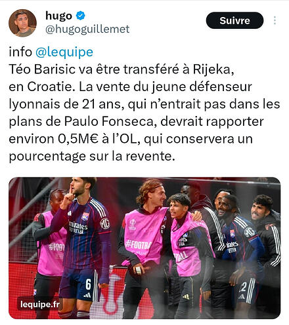Click the word info starting the tweet
This screenshot has width=289, height=325.
20,52
